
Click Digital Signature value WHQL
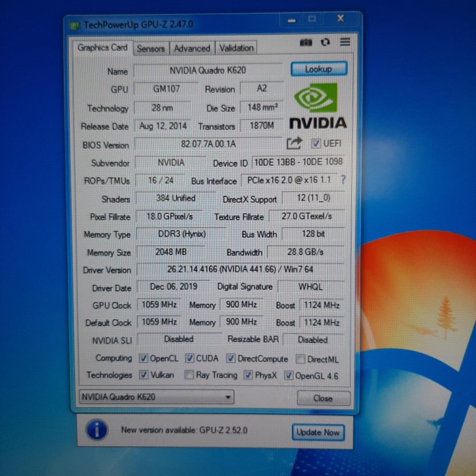(311, 287)
